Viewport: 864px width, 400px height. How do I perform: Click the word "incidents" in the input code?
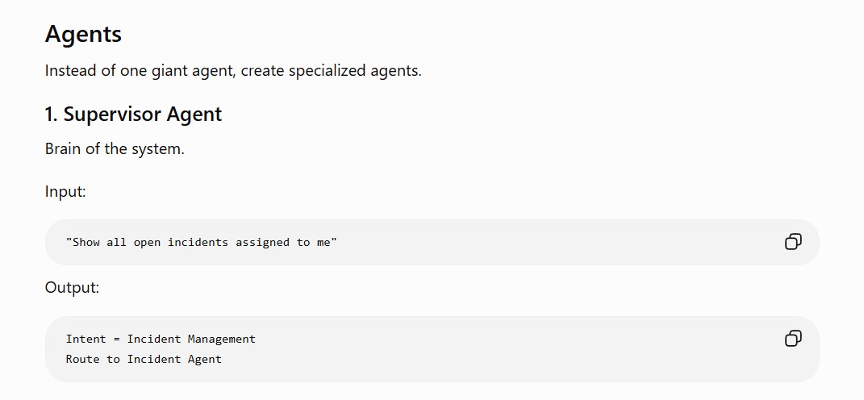tap(198, 243)
